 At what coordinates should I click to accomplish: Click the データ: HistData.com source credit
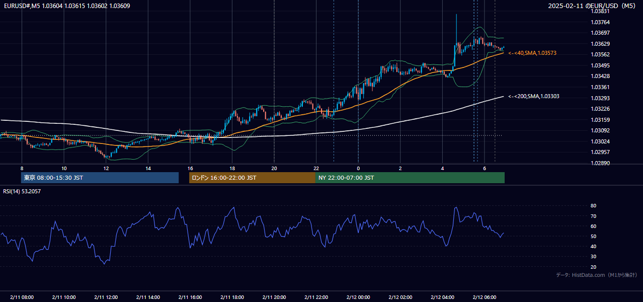tap(597, 275)
